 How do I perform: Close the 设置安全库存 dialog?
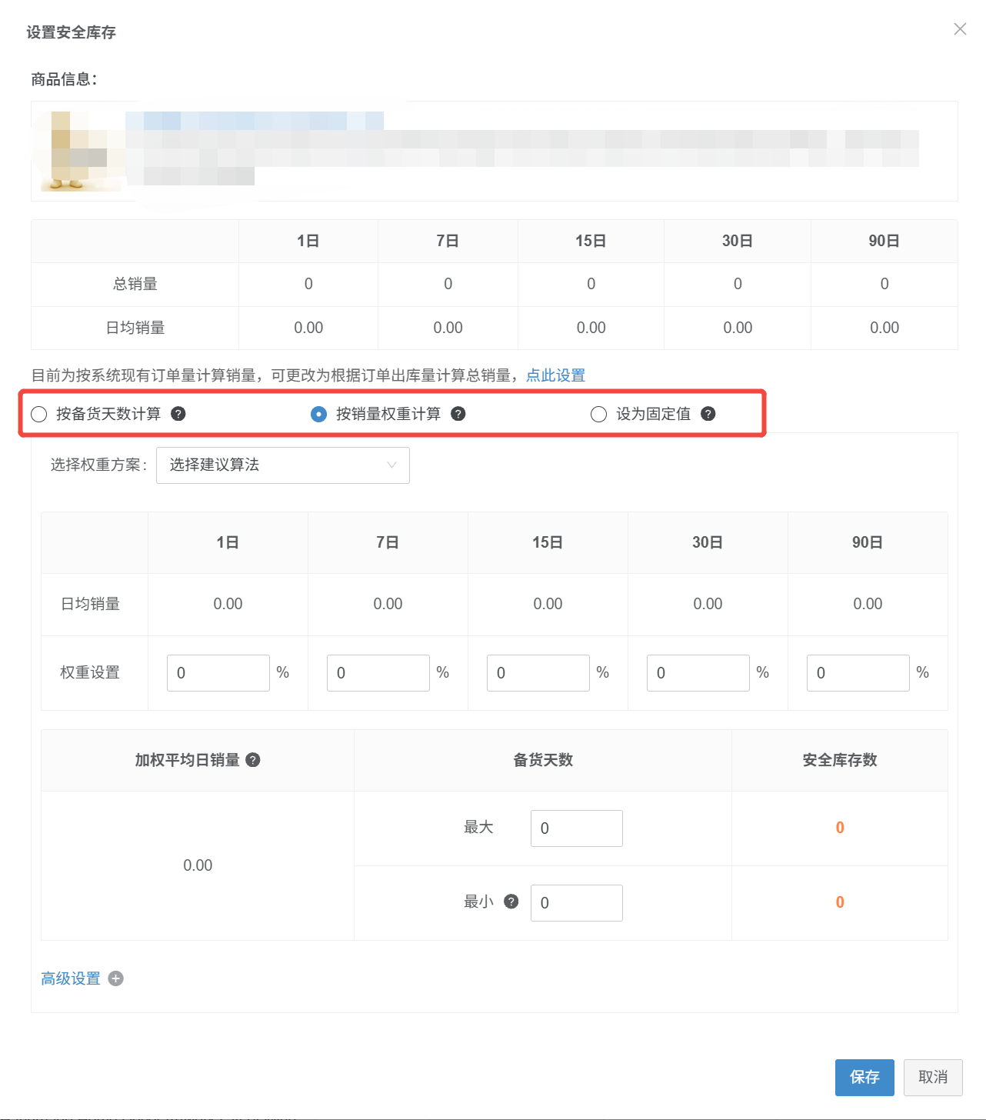(x=960, y=29)
